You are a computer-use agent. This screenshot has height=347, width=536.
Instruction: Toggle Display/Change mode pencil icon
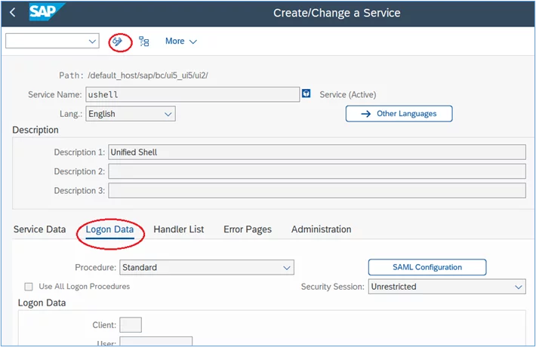pos(117,41)
